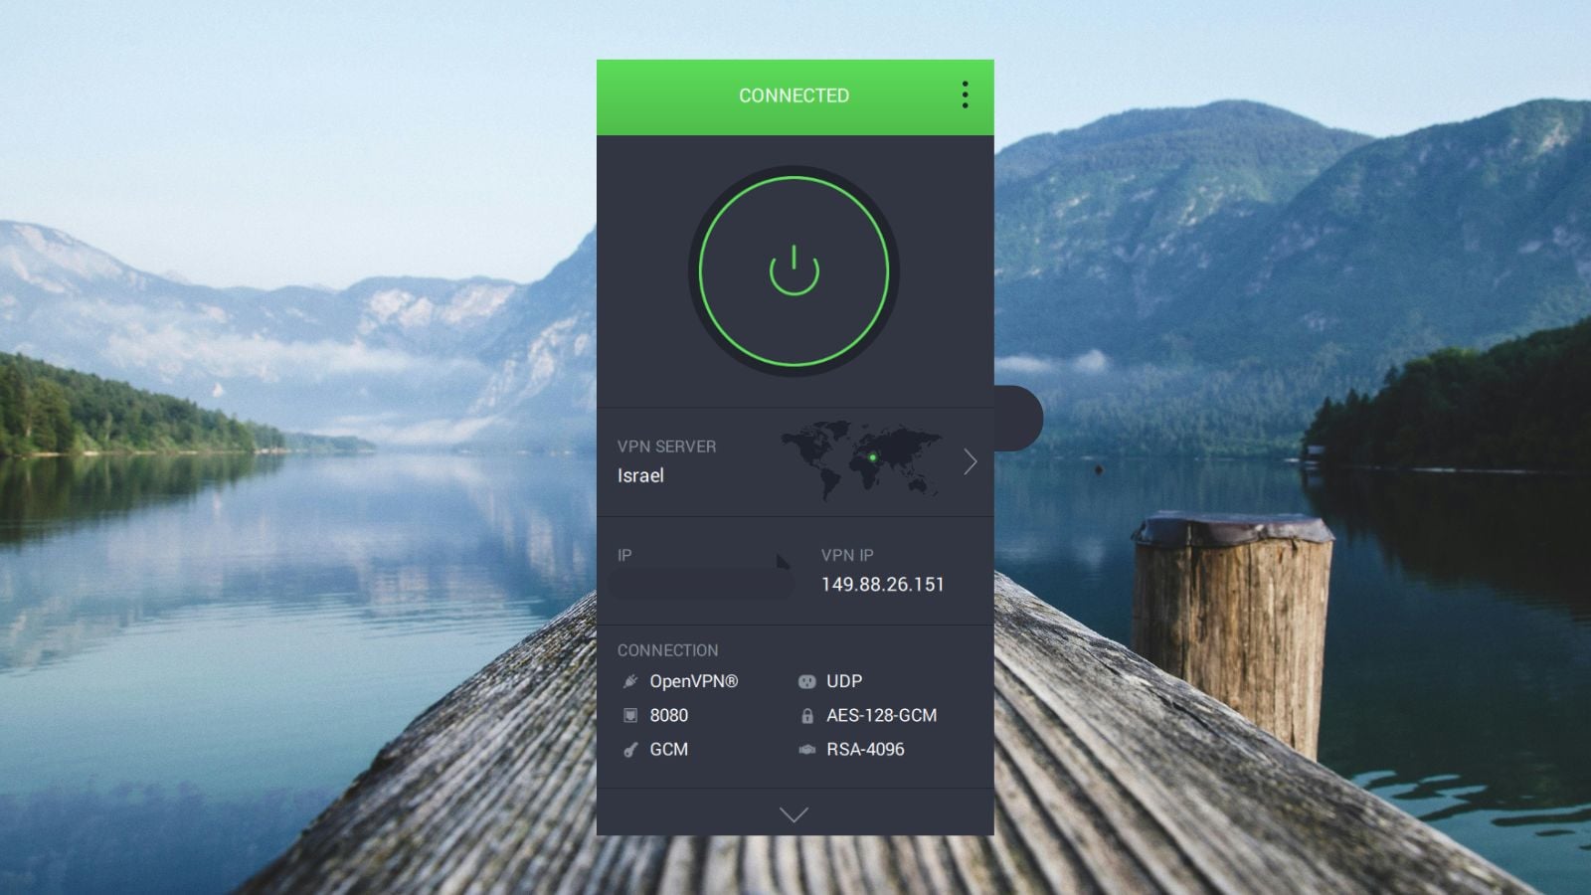Click the world map server thumbnail
The height and width of the screenshot is (895, 1591).
tap(860, 459)
